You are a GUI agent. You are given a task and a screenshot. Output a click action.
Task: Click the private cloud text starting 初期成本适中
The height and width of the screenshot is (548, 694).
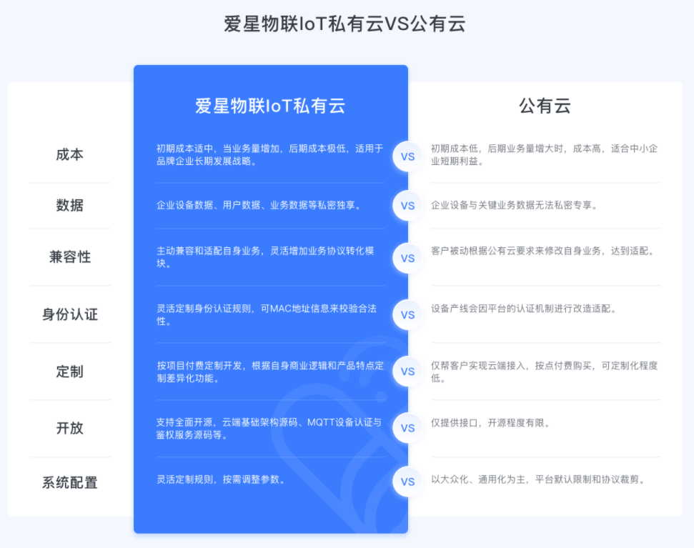(270, 155)
